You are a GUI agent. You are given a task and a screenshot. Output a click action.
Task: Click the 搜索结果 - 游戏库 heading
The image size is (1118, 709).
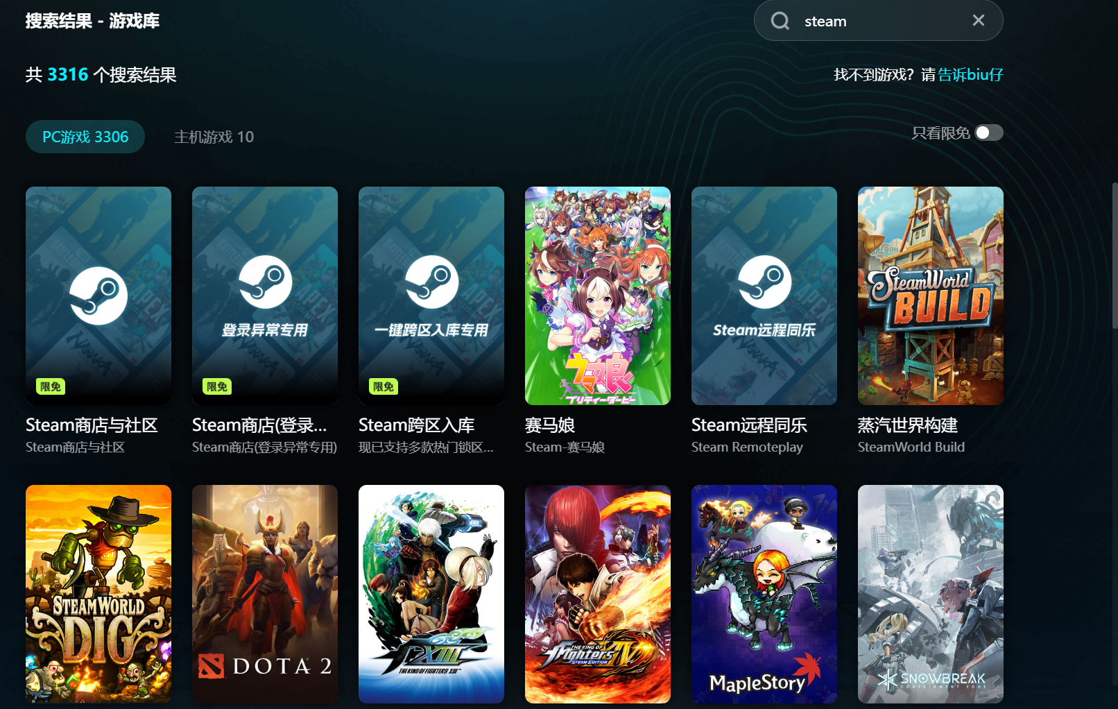92,21
